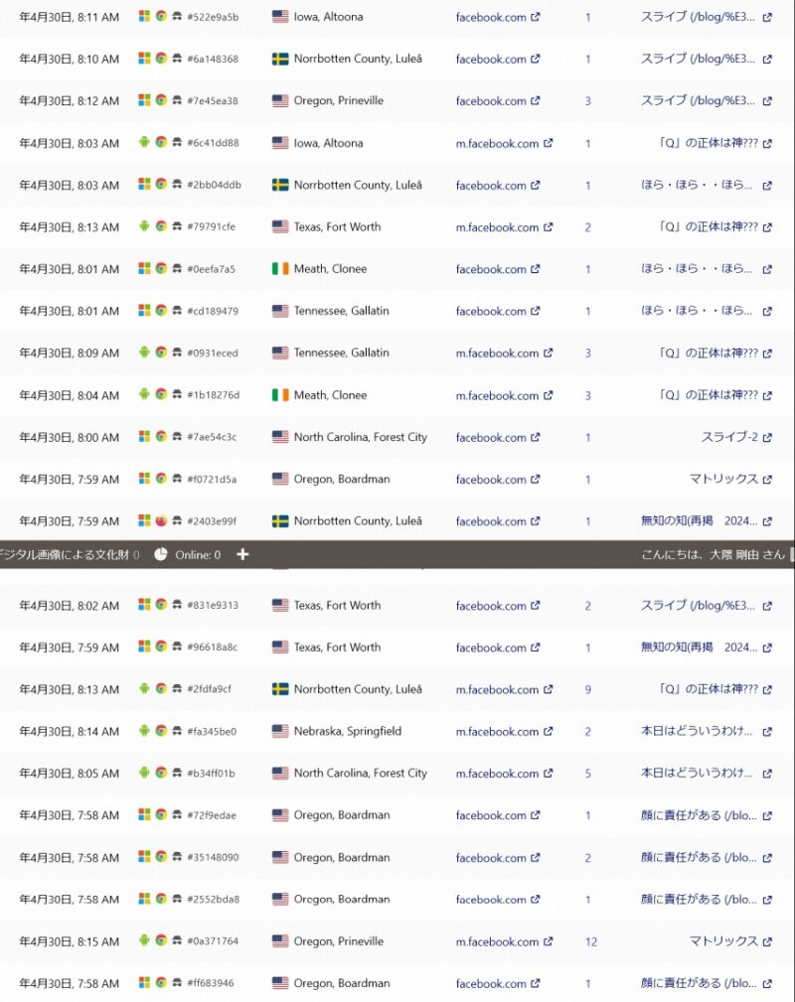Open the デジタル画像による文化財 admin bar item
Screen dimensions: 795x1002
(65, 554)
